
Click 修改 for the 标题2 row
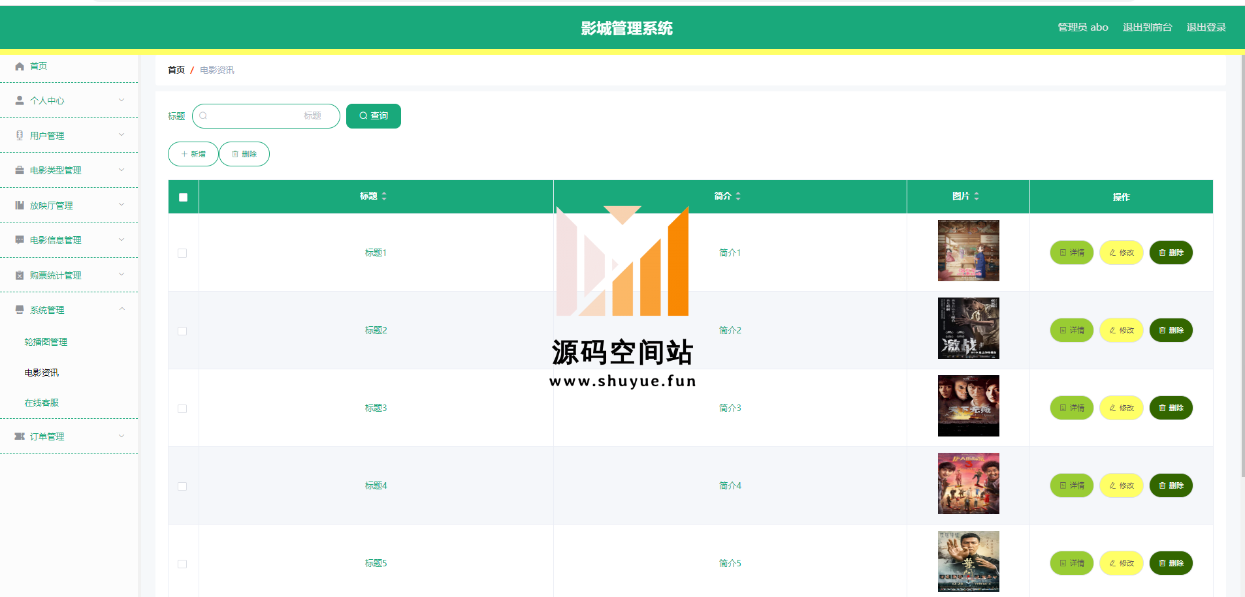tap(1122, 330)
